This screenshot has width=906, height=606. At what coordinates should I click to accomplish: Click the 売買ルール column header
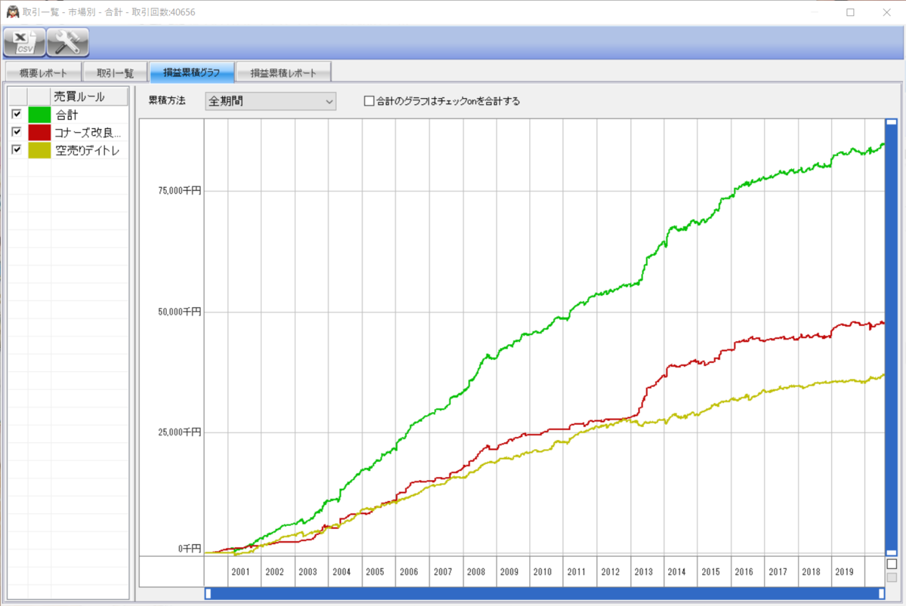pos(89,97)
